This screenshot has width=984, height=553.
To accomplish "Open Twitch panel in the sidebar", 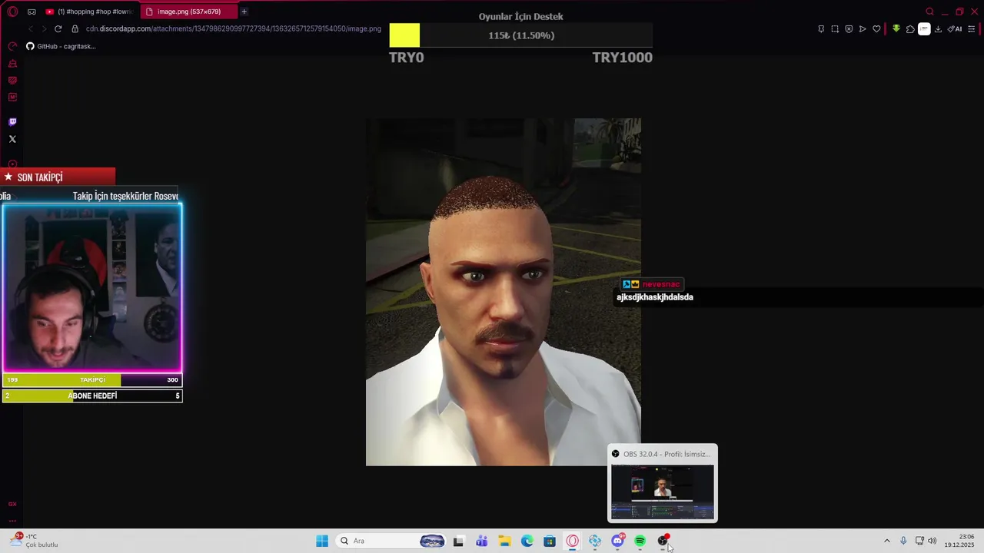I will (x=12, y=122).
